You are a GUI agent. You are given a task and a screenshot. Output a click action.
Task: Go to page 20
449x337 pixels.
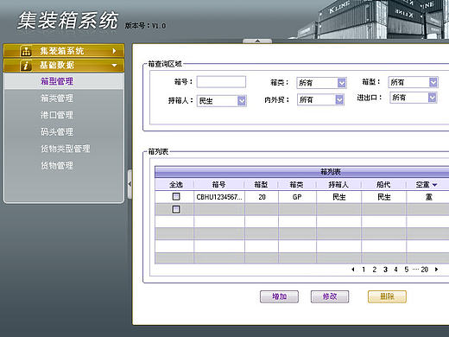[425, 270]
